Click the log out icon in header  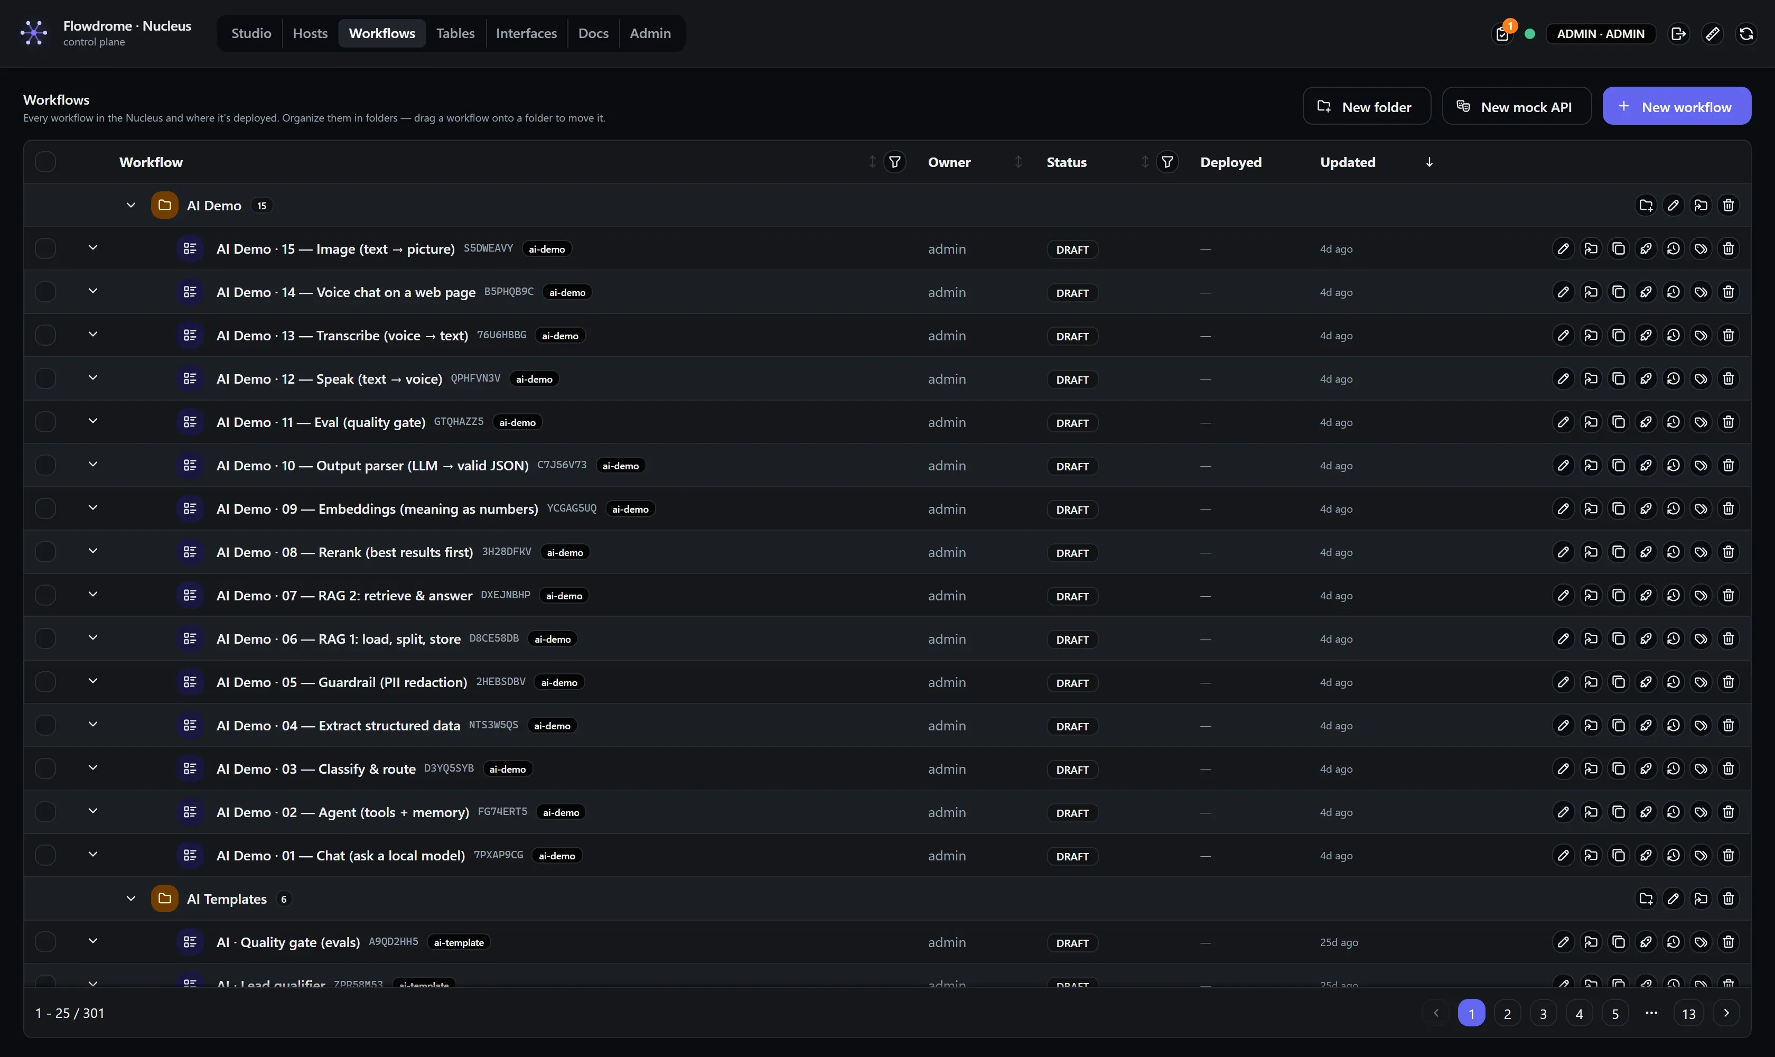coord(1678,33)
